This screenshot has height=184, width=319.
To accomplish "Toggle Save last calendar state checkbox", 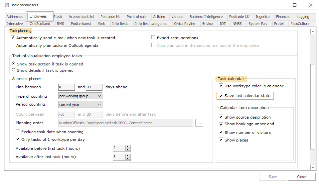I will click(221, 96).
